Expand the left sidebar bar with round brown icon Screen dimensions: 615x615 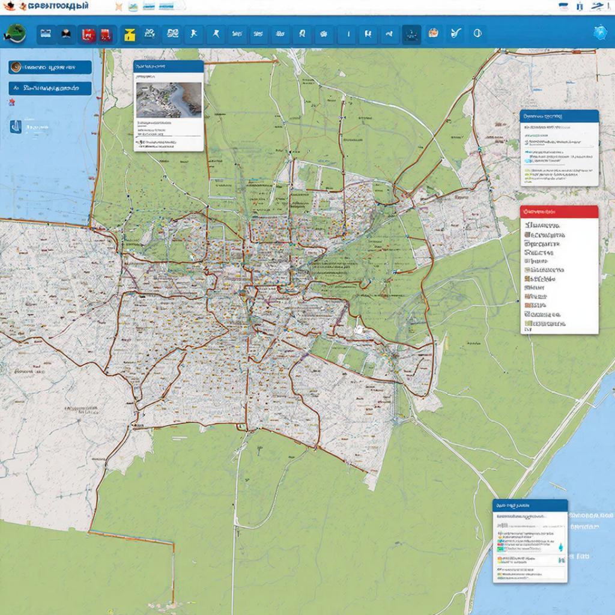pyautogui.click(x=49, y=67)
